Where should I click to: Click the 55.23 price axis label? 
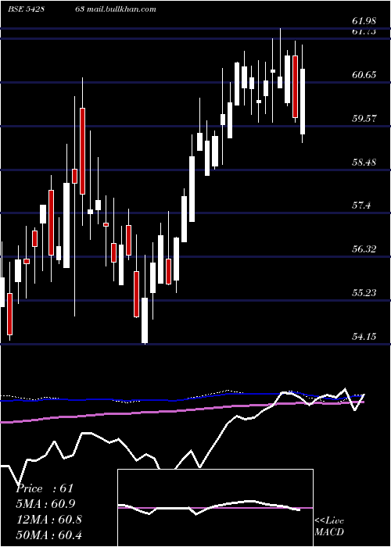point(364,293)
